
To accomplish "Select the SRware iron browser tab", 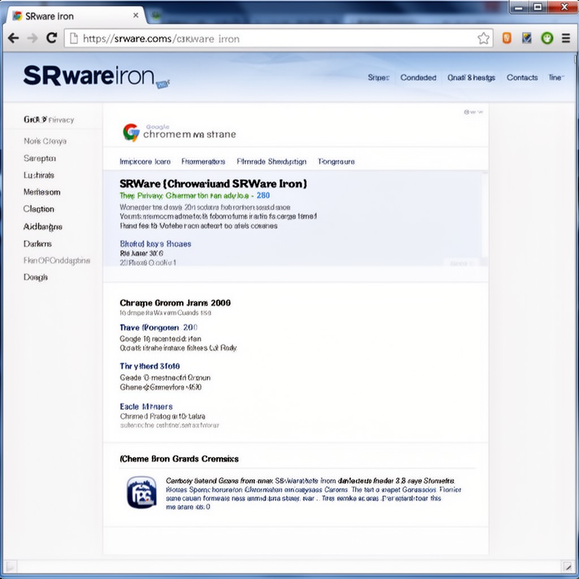I will point(76,16).
